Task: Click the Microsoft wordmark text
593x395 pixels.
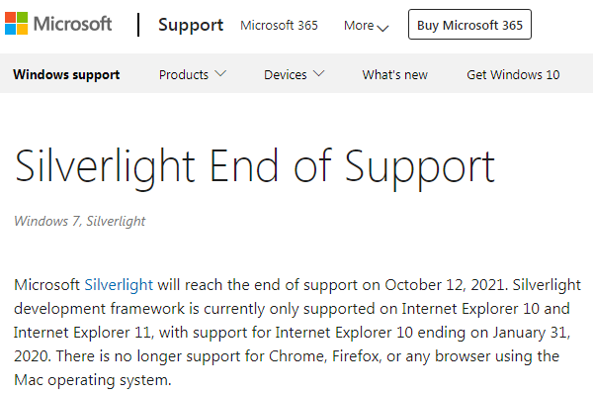Action: click(72, 24)
